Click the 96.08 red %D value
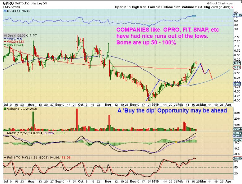Viewport: 242px width, 184px height. [x=66, y=157]
